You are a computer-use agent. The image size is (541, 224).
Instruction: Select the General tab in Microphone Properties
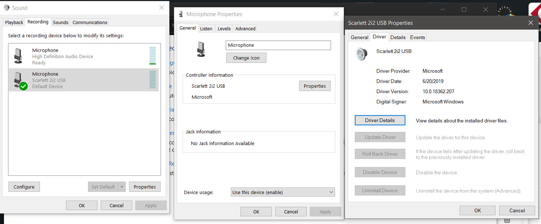pyautogui.click(x=188, y=28)
